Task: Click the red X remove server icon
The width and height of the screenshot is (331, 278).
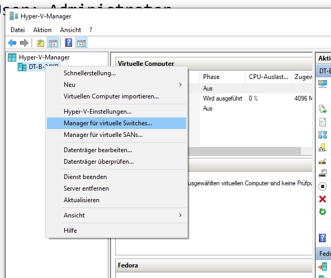Action: coord(323,199)
